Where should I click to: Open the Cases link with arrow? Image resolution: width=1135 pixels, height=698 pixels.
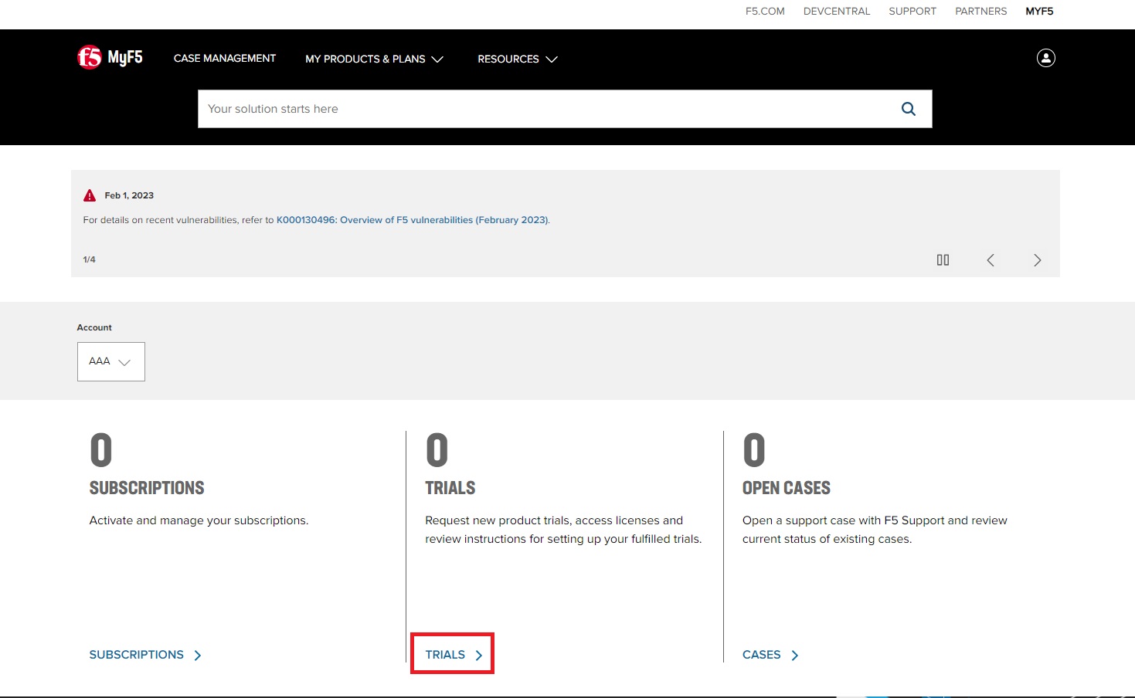coord(770,655)
